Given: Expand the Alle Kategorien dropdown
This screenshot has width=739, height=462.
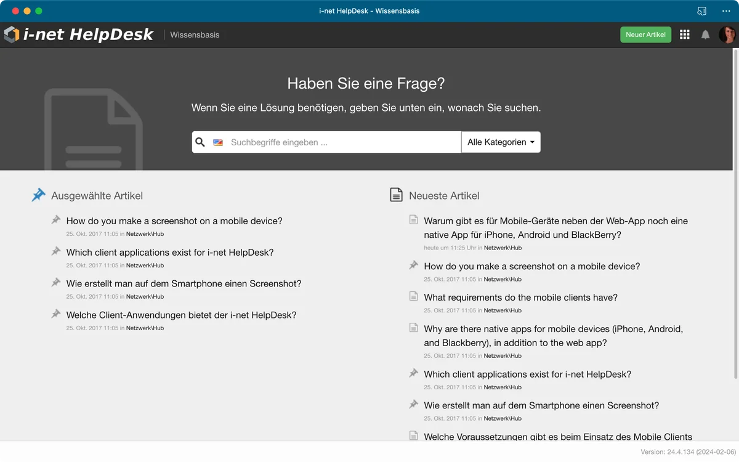Looking at the screenshot, I should [x=501, y=142].
